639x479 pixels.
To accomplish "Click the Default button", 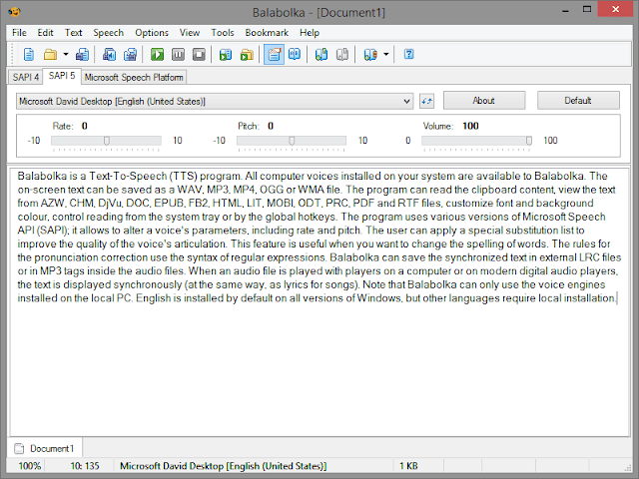I will (578, 100).
